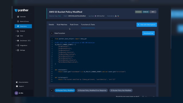Click the Data sidebar icon

(18, 36)
